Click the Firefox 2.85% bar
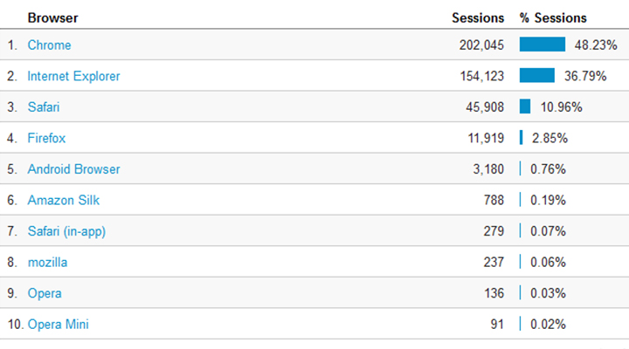This screenshot has height=349, width=629. tap(521, 138)
